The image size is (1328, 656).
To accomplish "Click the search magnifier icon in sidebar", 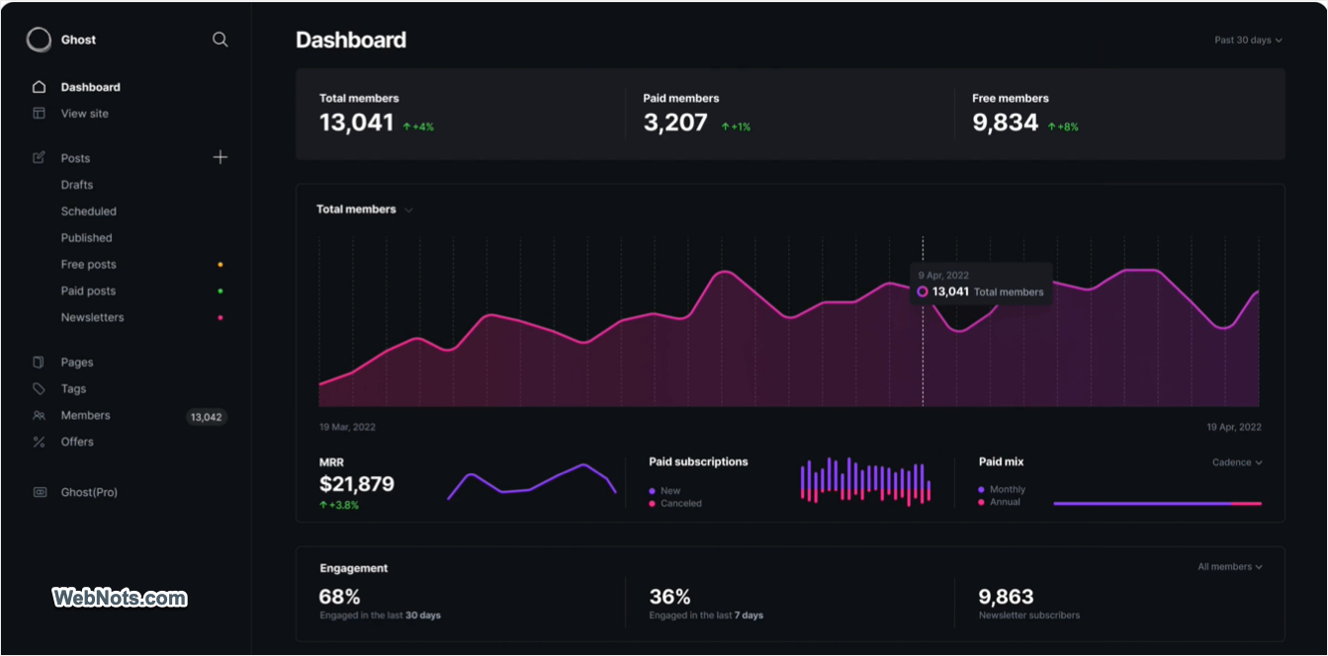I will [x=221, y=40].
